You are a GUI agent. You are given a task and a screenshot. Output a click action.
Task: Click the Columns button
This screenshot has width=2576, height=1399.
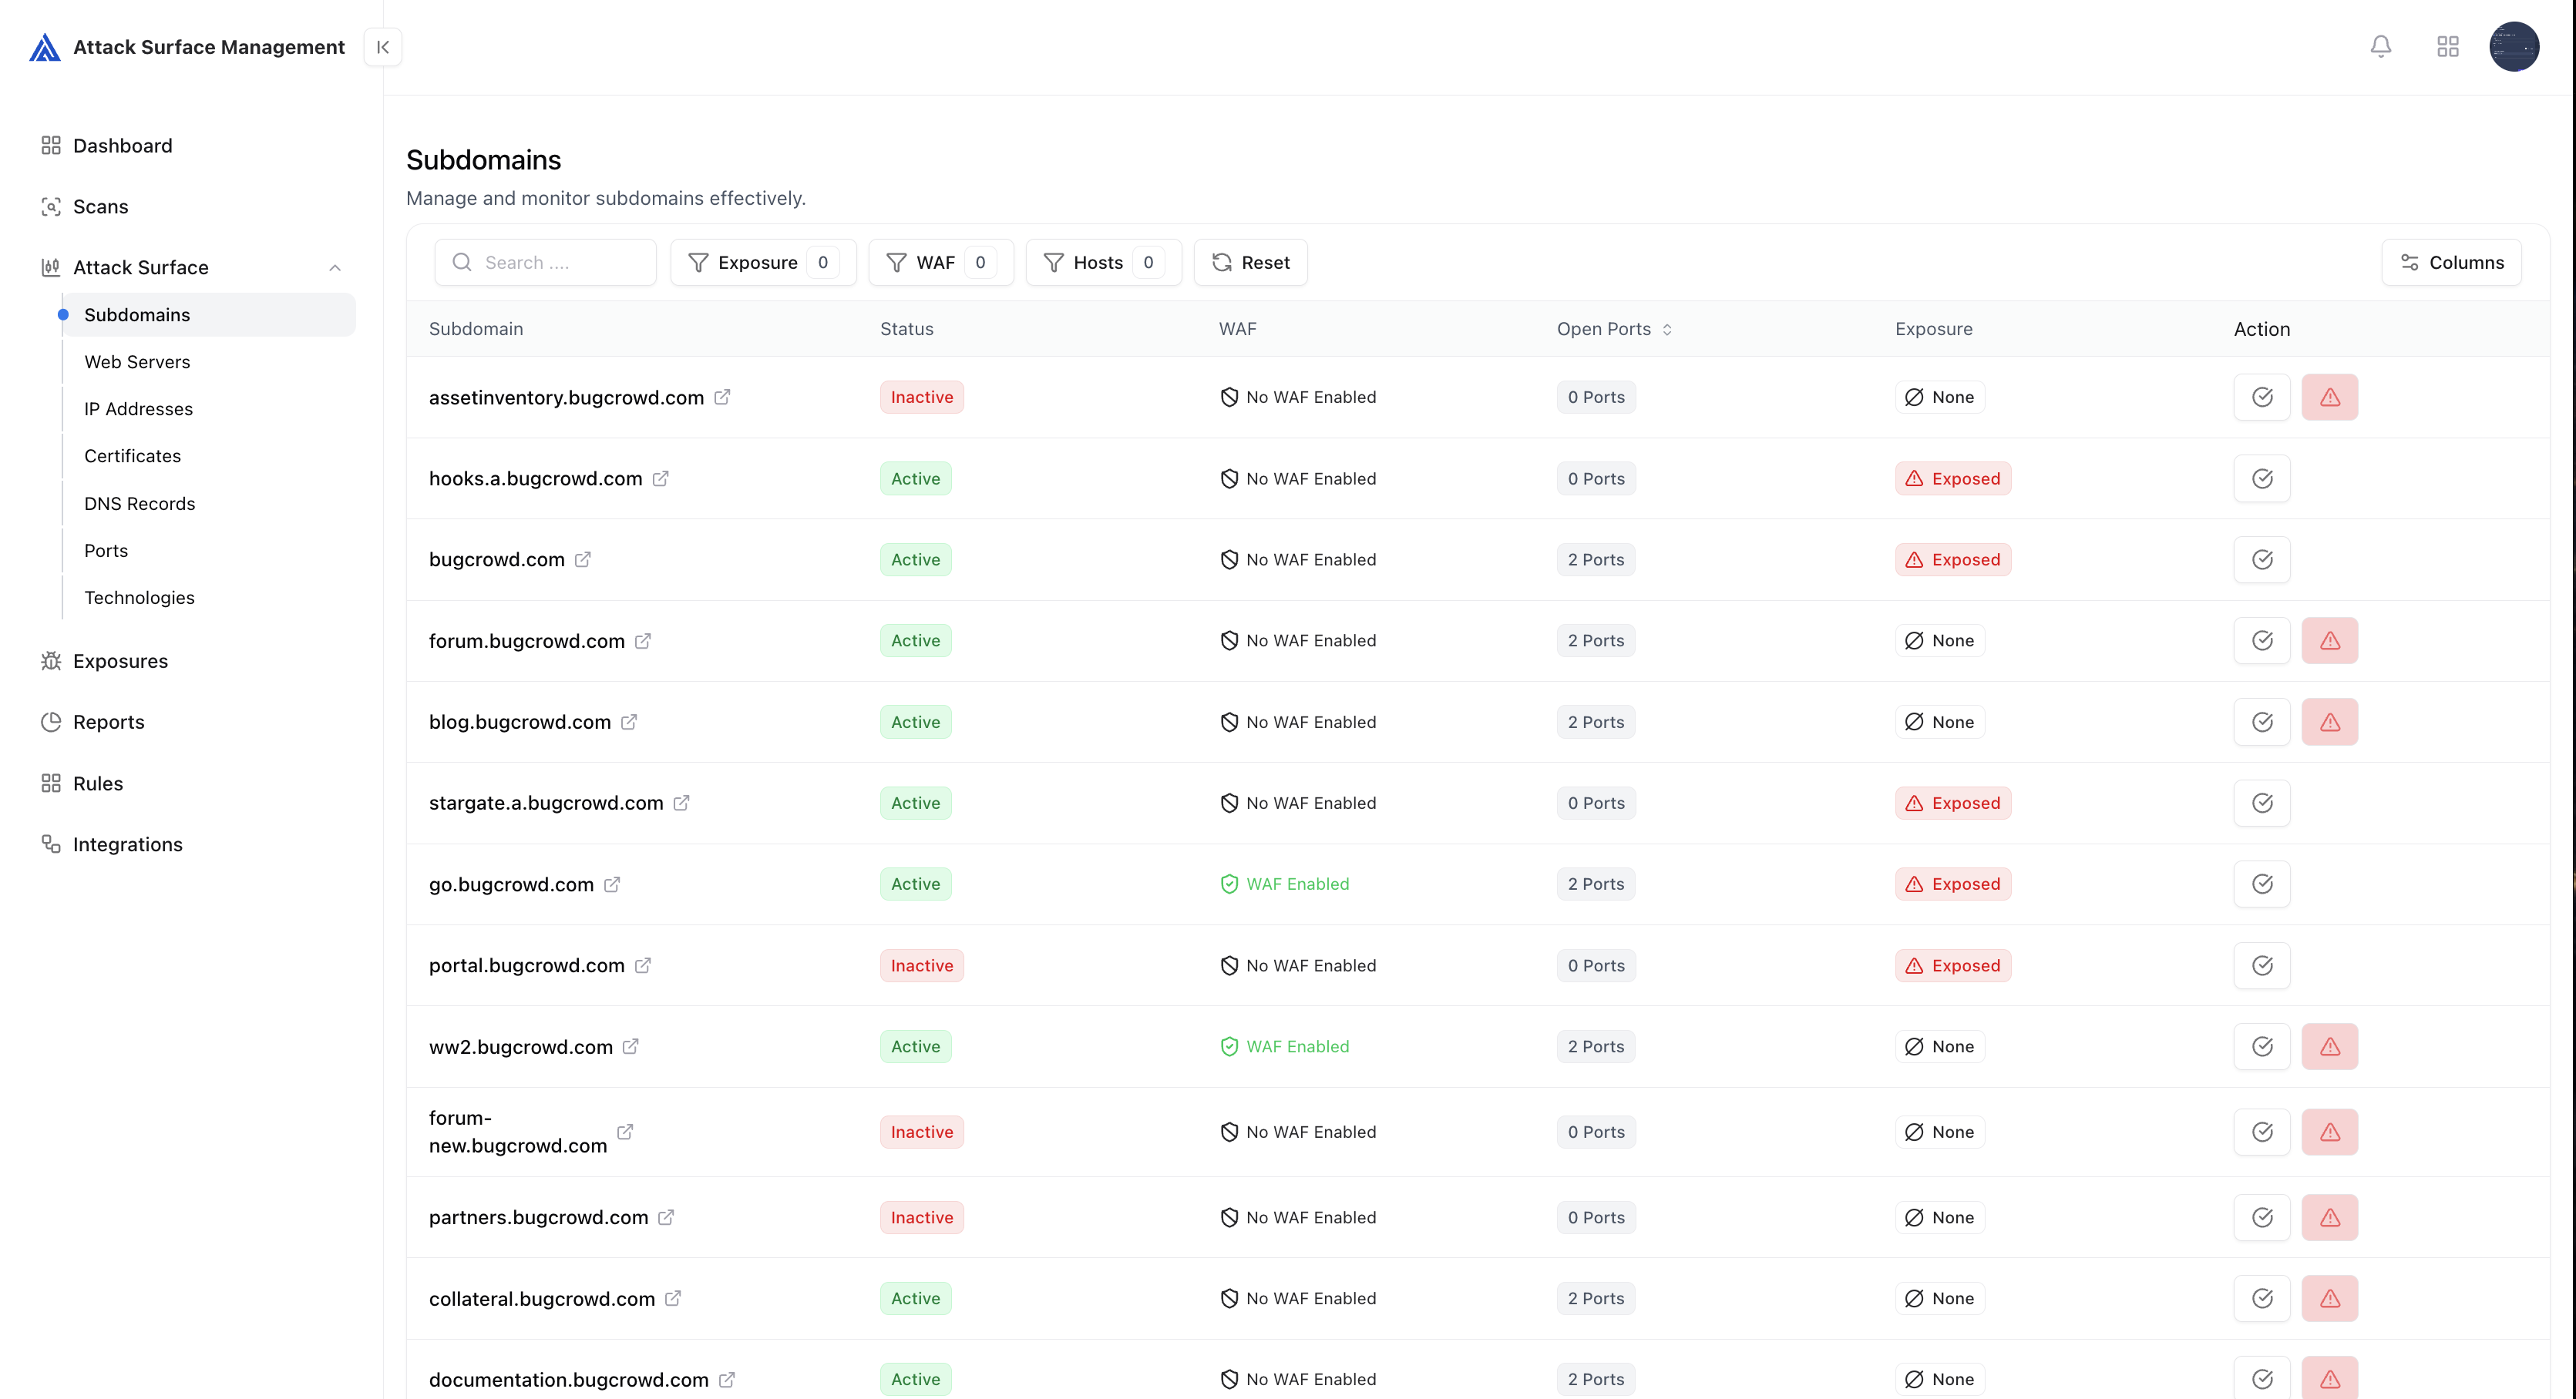(x=2452, y=262)
